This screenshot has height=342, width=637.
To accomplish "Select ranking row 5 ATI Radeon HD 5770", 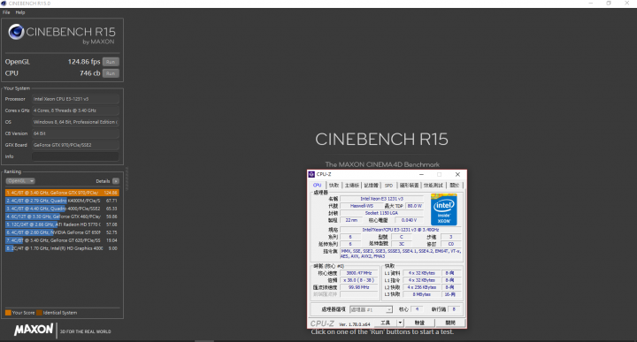I will coord(62,224).
